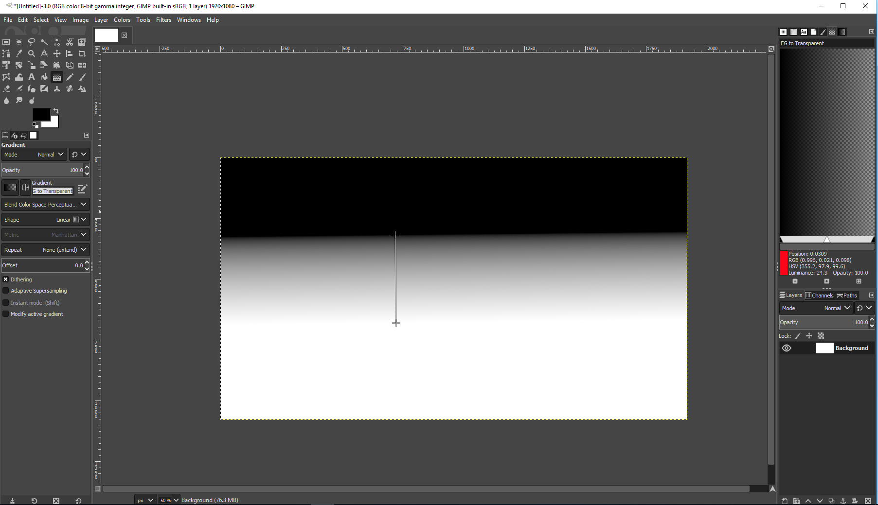
Task: Select the Free Select lasso tool
Action: coord(32,42)
